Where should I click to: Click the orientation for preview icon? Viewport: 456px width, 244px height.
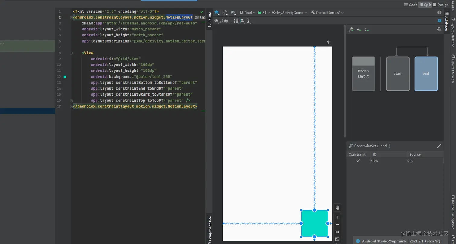[x=225, y=13]
